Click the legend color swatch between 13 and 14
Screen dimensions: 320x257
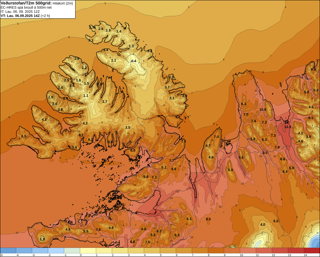tap(296, 251)
